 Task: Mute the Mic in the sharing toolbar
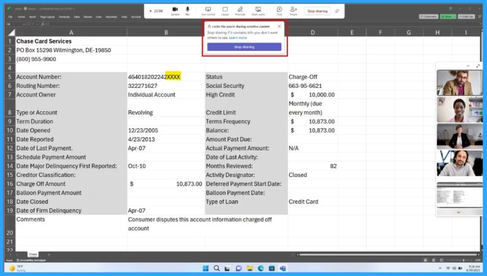pos(187,11)
